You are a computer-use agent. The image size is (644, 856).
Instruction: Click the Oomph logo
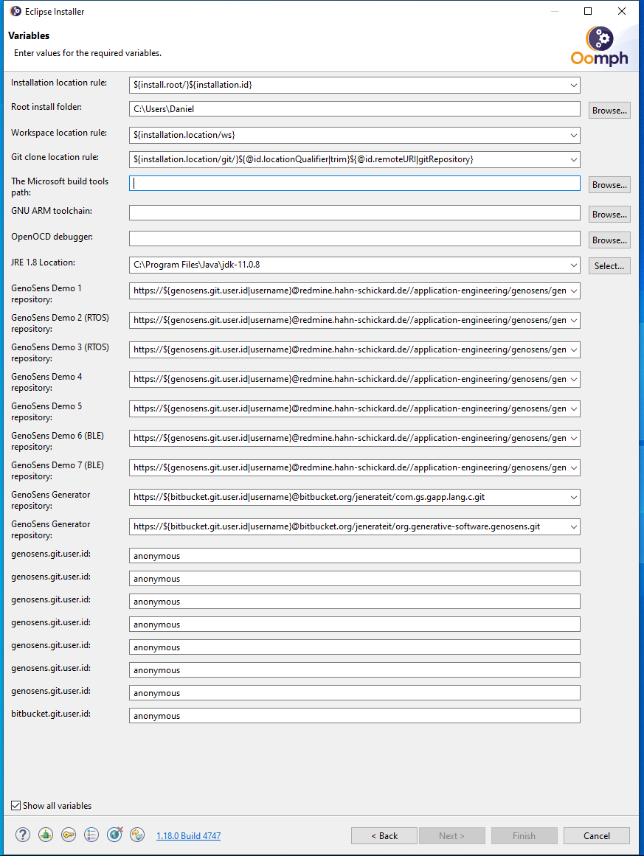[599, 47]
